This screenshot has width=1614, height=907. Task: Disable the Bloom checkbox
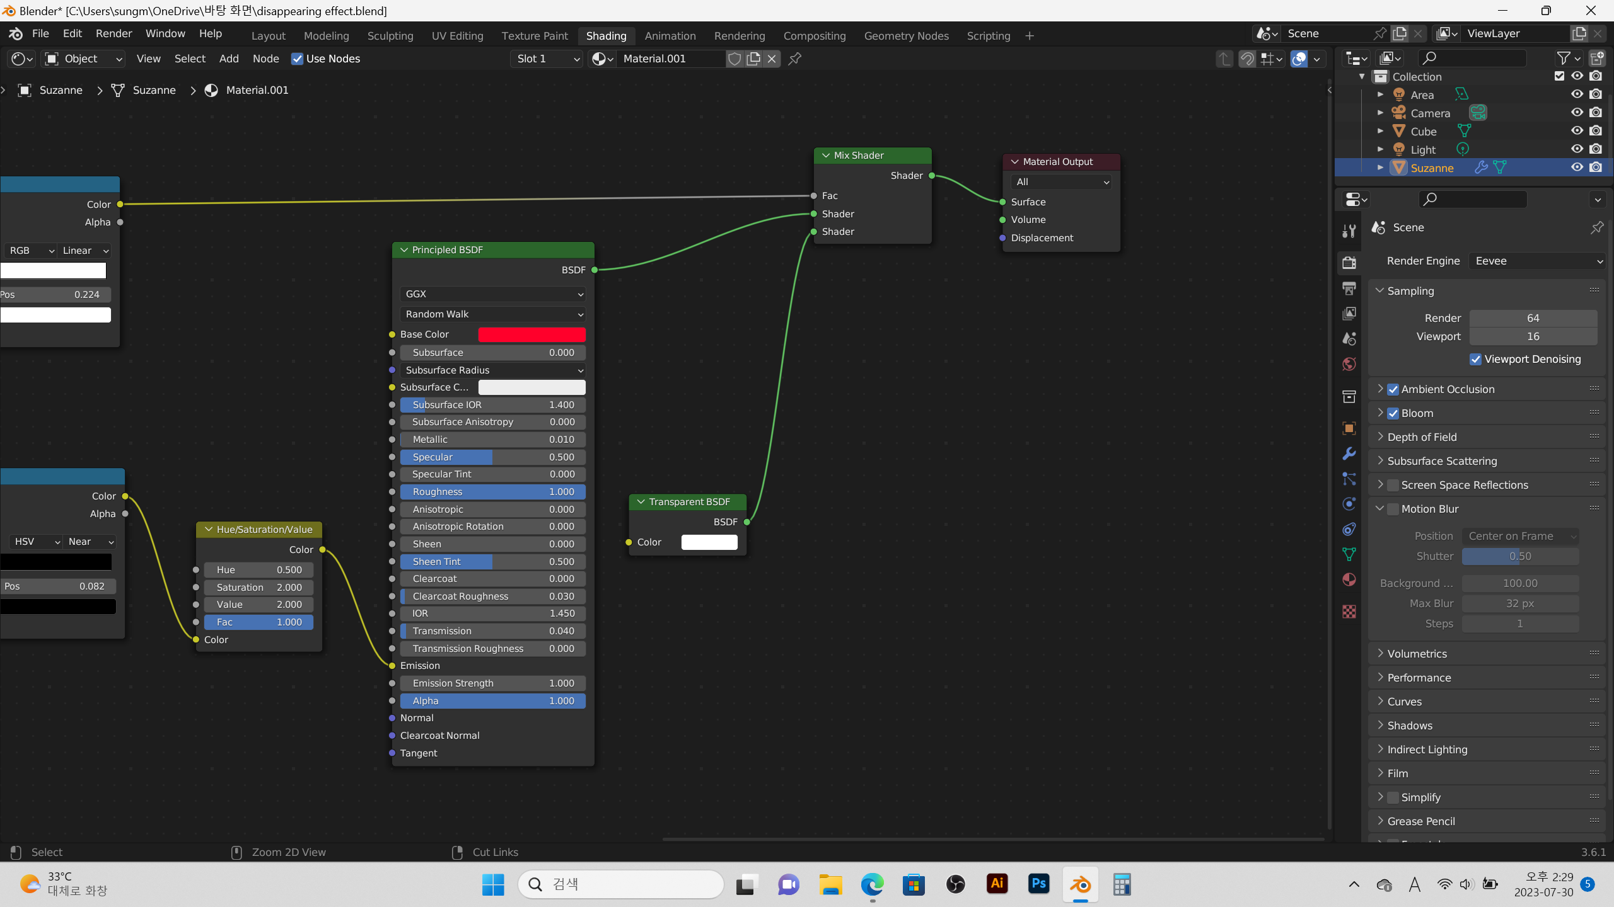point(1393,413)
